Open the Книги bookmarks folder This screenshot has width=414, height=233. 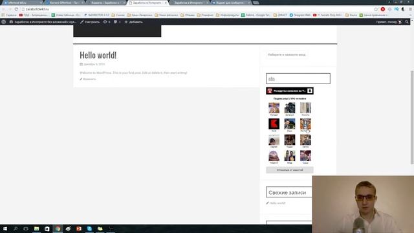click(x=351, y=15)
